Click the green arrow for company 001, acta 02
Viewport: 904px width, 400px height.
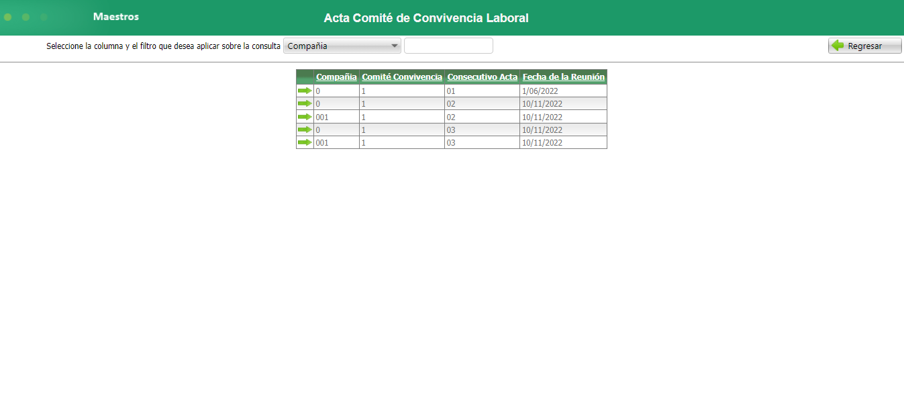pos(305,116)
